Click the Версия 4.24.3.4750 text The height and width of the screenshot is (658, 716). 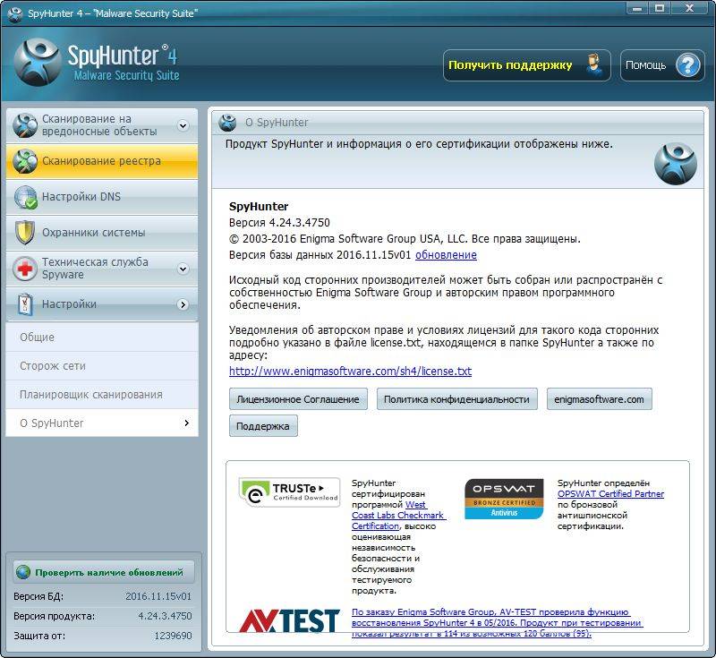[279, 222]
